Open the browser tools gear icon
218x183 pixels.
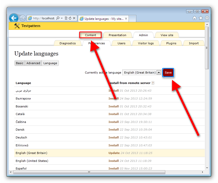pyautogui.click(x=207, y=18)
